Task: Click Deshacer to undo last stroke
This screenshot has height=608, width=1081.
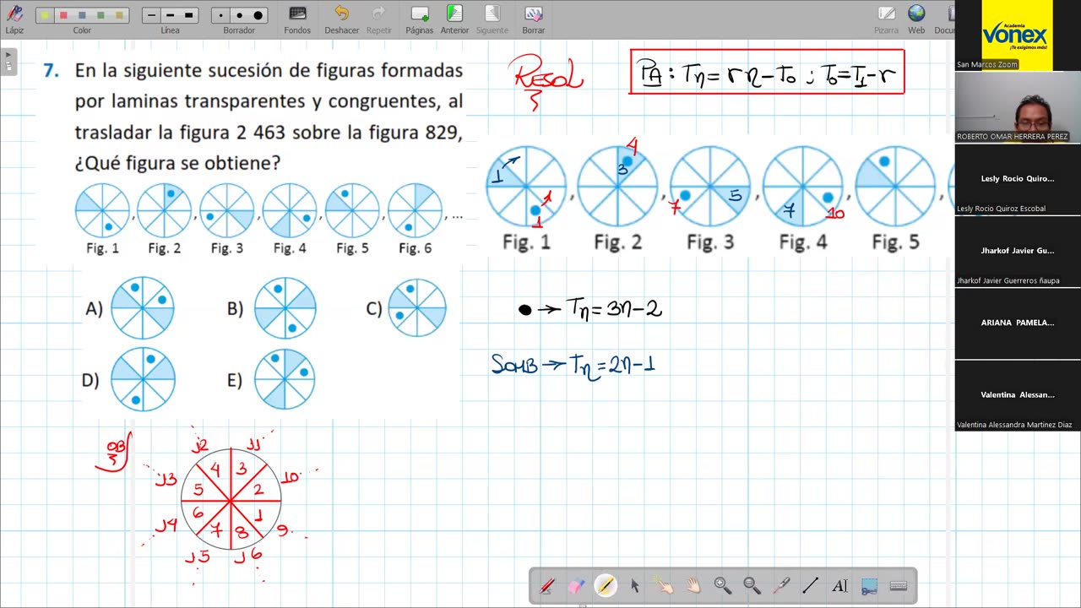Action: [x=341, y=19]
